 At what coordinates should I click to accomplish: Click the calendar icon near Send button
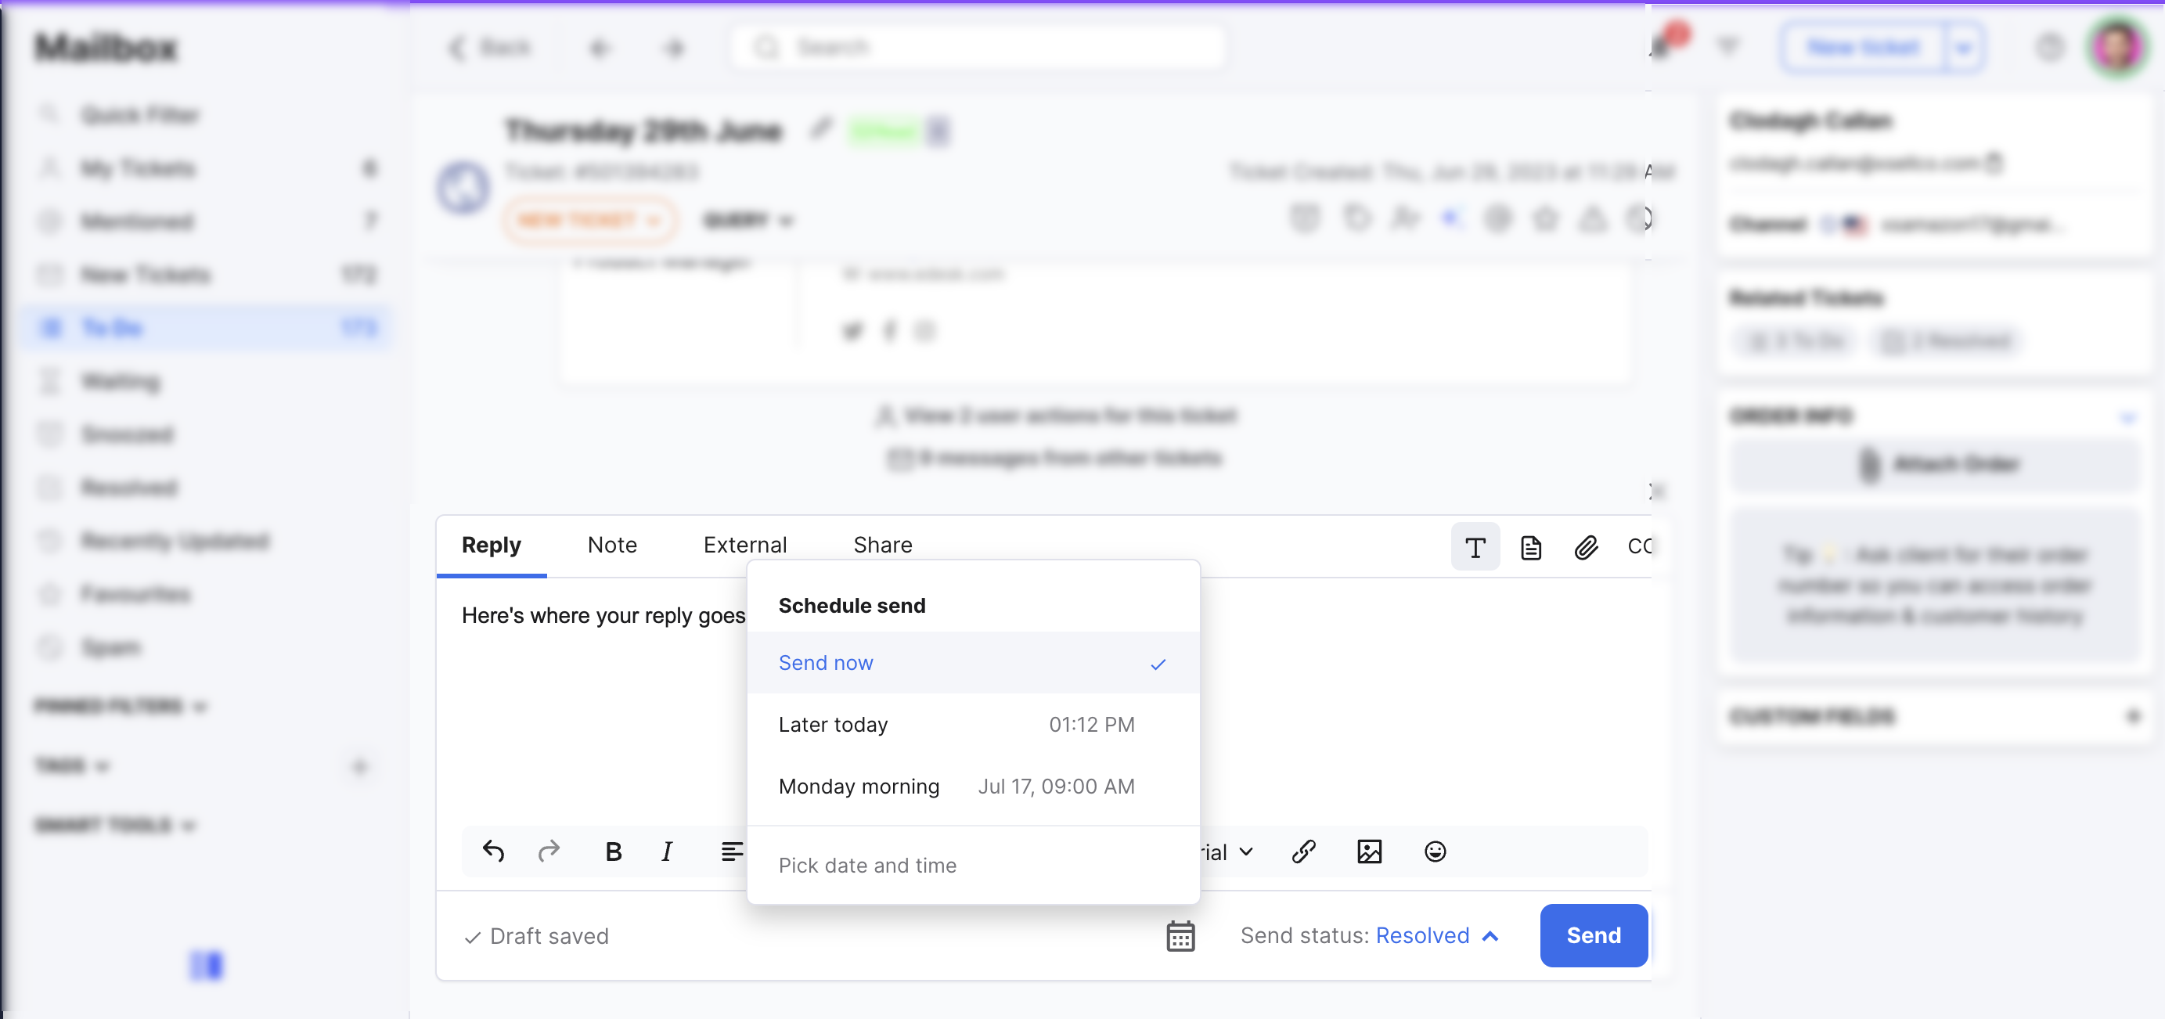[x=1180, y=936]
